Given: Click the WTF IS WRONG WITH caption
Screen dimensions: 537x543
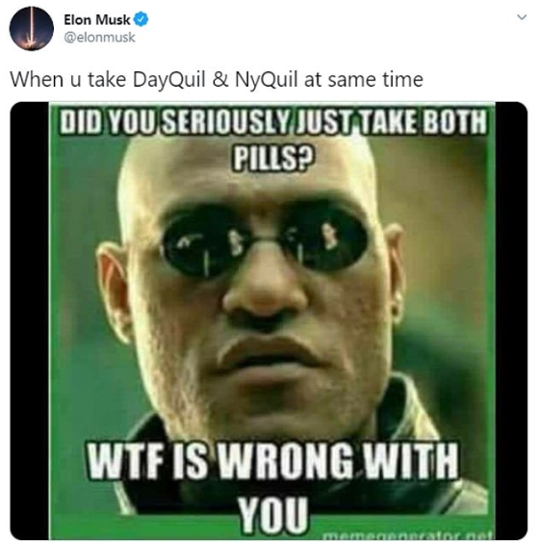Looking at the screenshot, I should click(x=272, y=461).
